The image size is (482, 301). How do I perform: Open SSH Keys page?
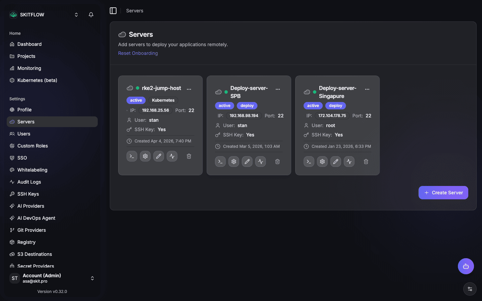point(52,194)
